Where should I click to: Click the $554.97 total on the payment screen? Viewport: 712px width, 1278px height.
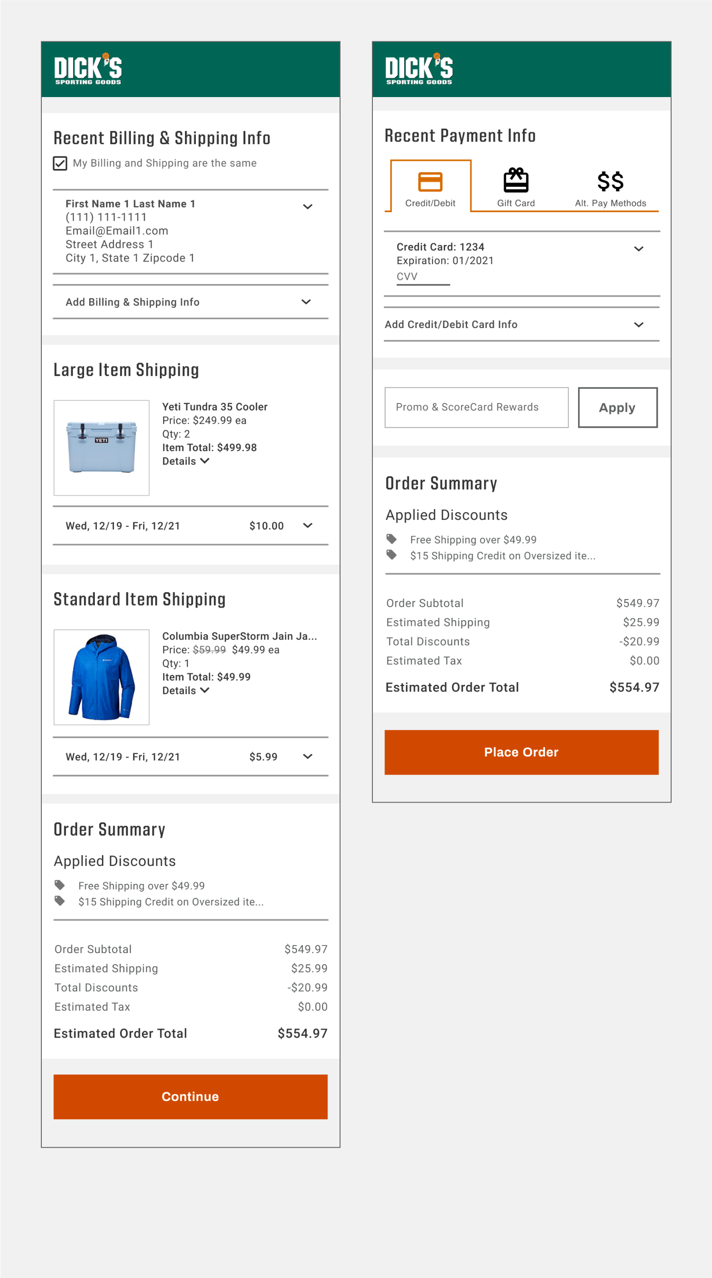634,687
